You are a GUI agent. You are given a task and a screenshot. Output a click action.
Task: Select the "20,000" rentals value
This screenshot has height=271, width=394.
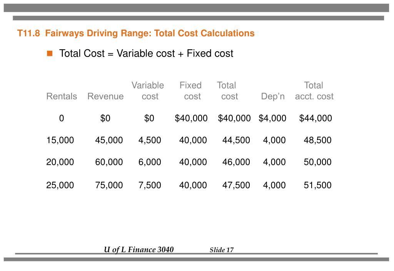tap(60, 162)
